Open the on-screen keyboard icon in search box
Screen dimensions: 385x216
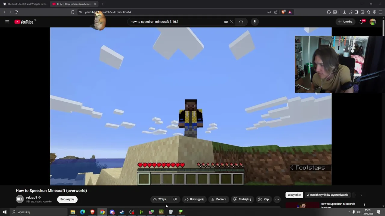coord(226,22)
